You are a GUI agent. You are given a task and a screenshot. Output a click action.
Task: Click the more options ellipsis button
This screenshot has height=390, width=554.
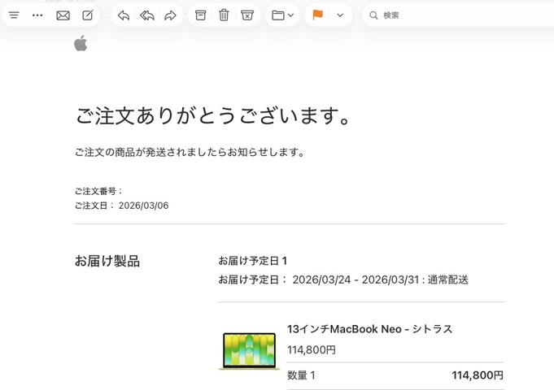click(x=37, y=15)
